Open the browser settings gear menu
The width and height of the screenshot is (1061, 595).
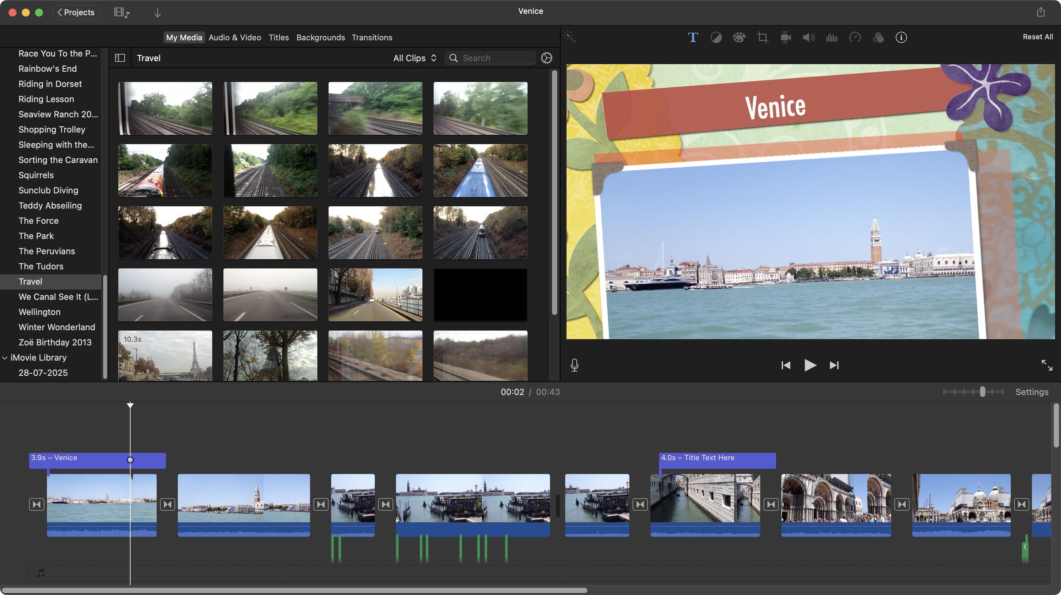(x=547, y=58)
